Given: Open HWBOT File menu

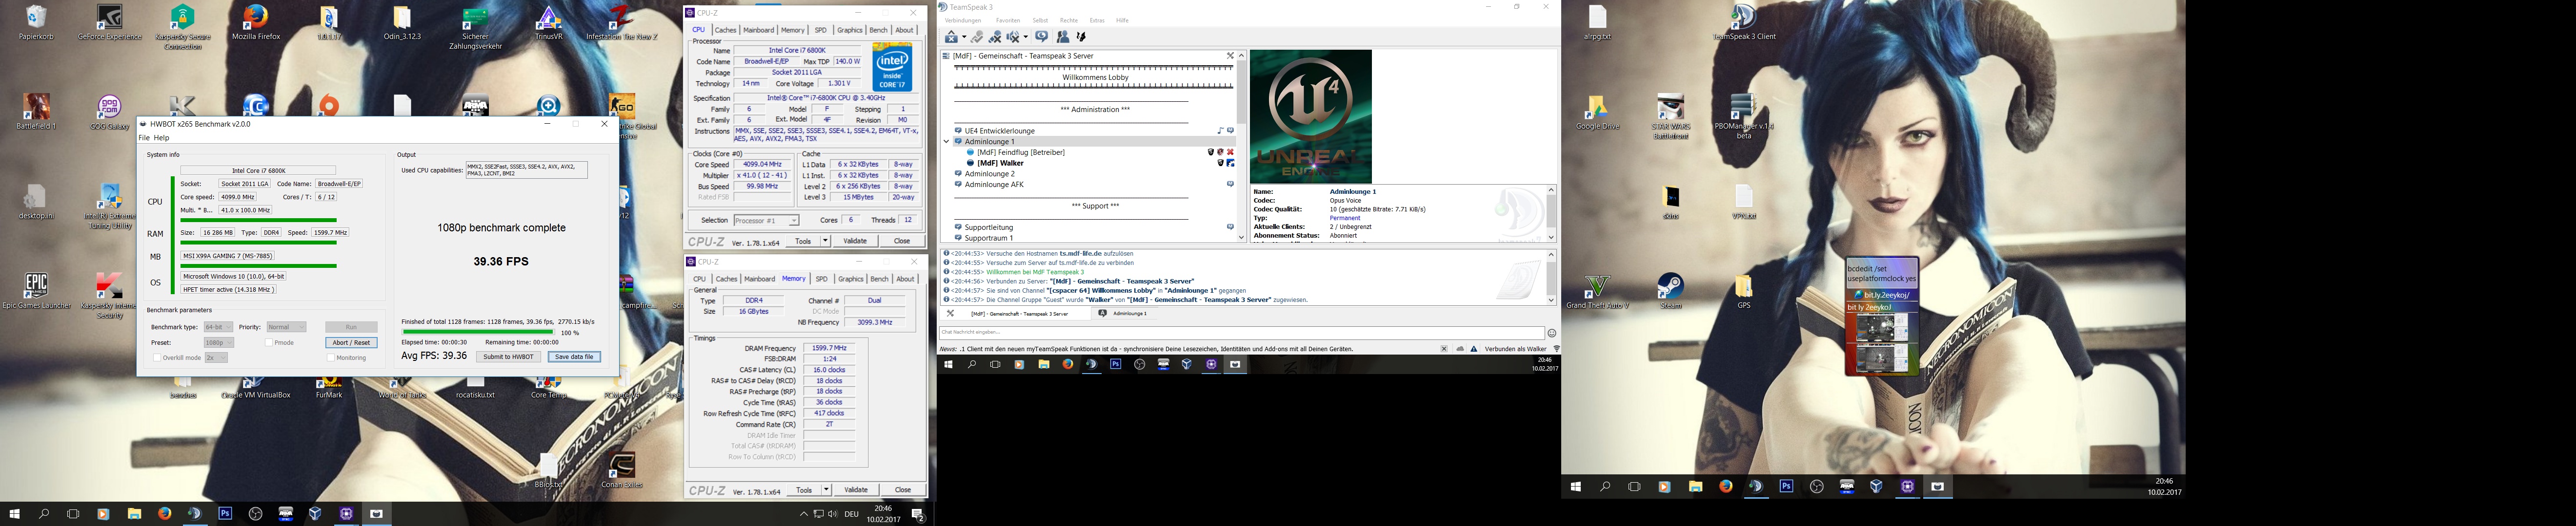Looking at the screenshot, I should click(144, 138).
